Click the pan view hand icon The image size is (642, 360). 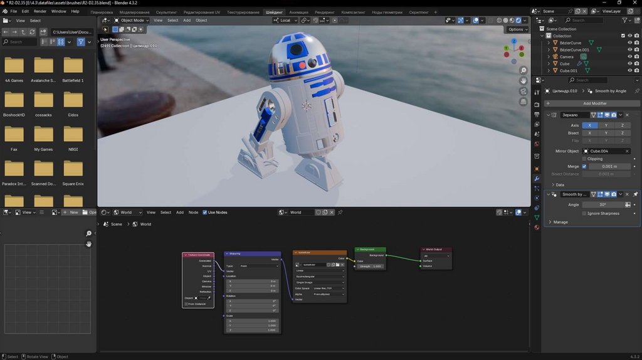click(x=523, y=81)
